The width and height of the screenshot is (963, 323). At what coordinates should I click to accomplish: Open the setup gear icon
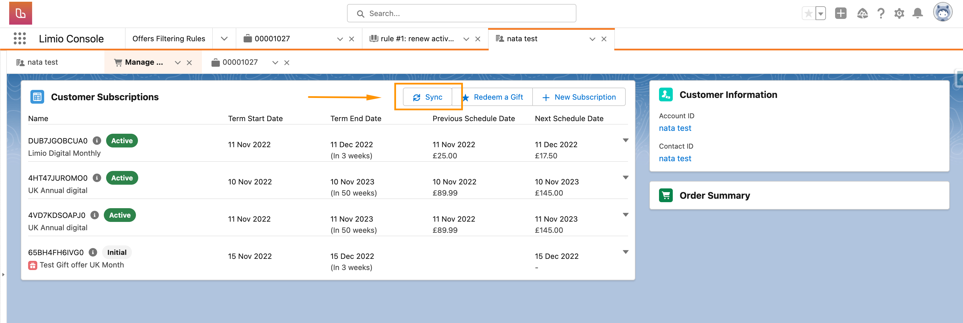coord(899,13)
